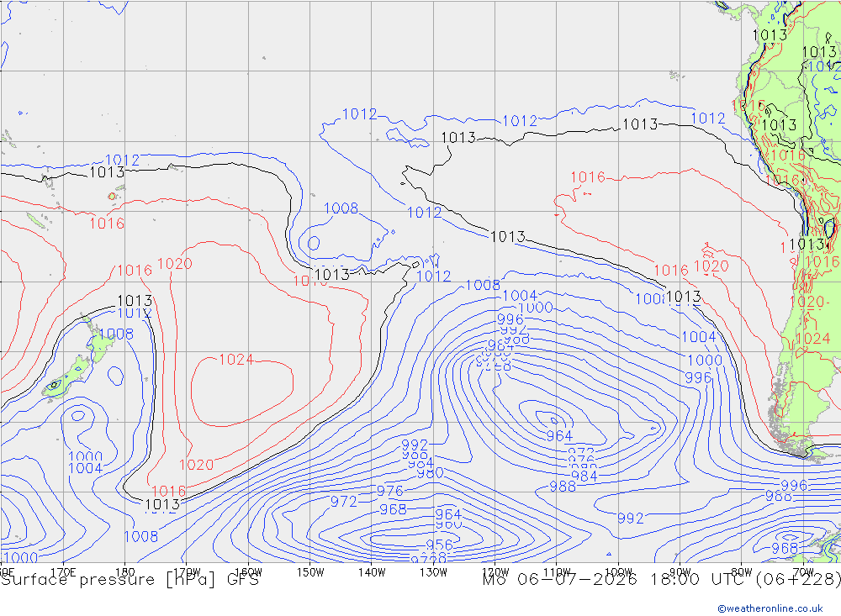
Task: Click the 'Surface pressure [hPa] GFS' title text
Action: (130, 580)
